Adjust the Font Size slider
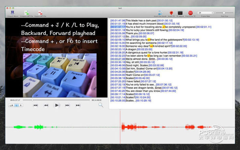240x150 pixels. coord(225,13)
